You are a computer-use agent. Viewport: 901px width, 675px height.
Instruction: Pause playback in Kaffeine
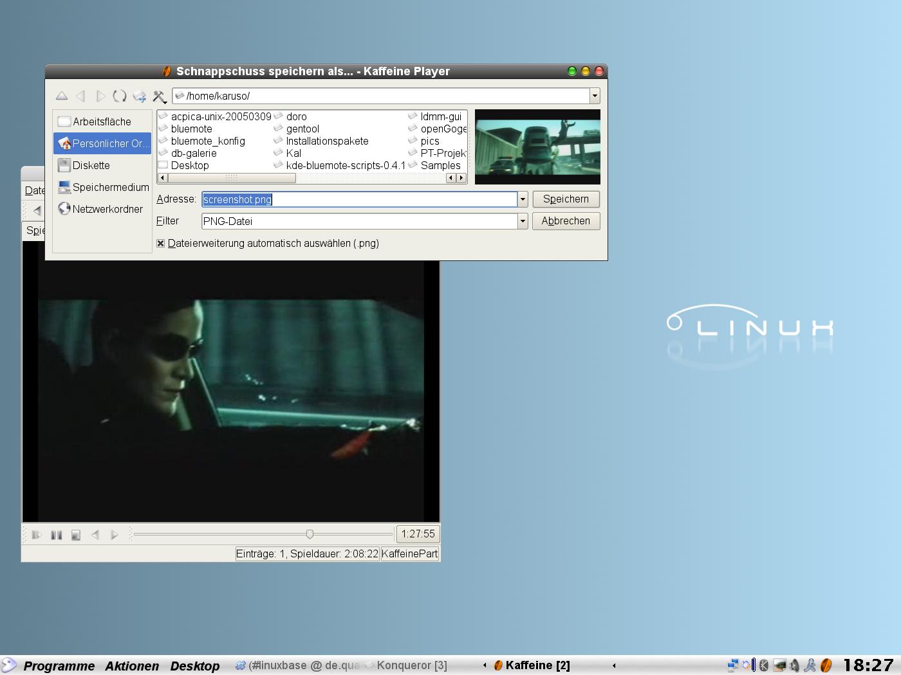[57, 535]
